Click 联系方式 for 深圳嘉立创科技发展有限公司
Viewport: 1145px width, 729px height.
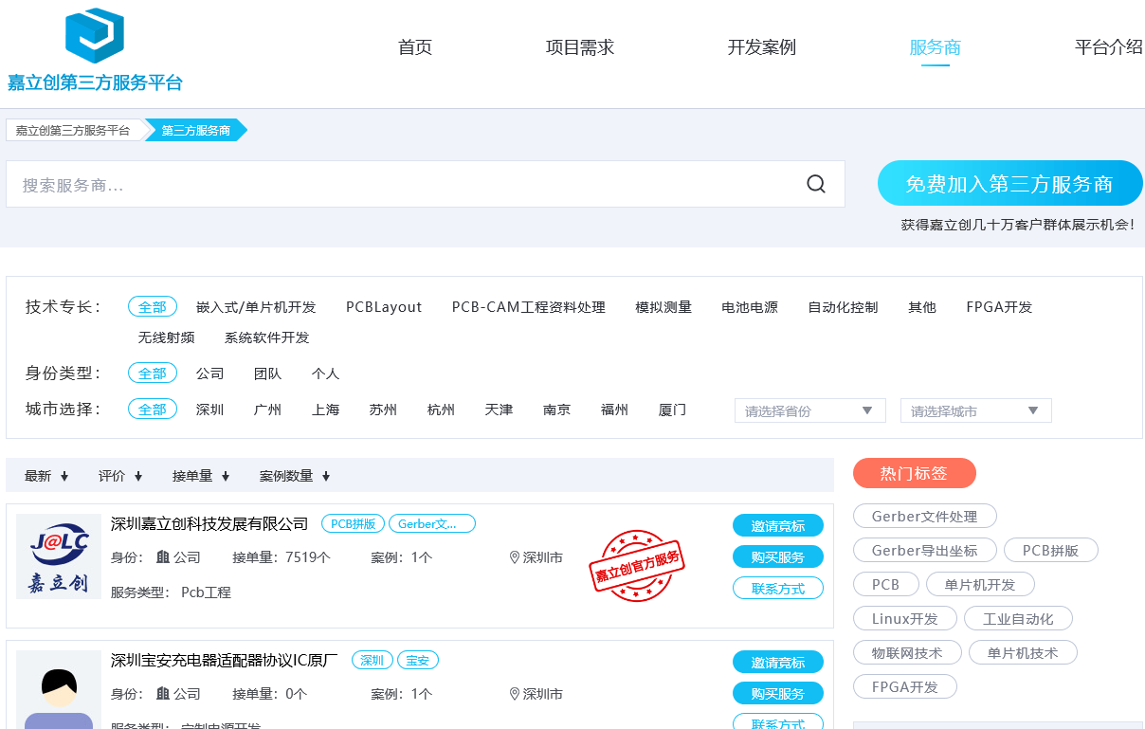pos(778,589)
